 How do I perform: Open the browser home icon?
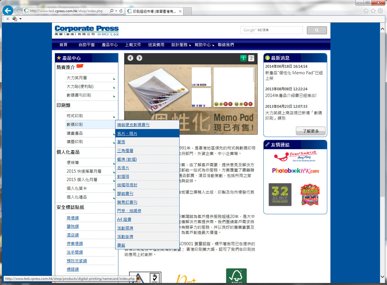[x=366, y=11]
